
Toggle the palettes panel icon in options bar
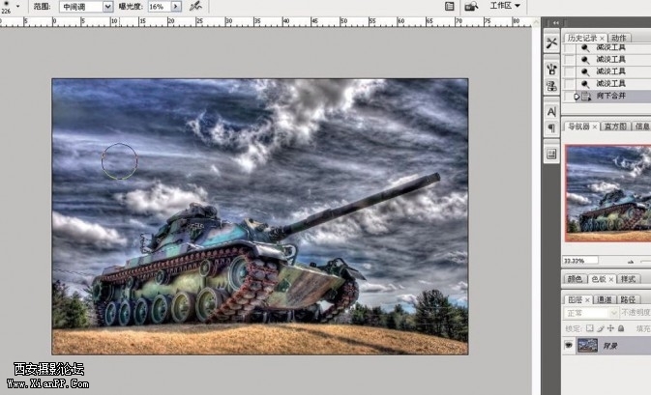pos(449,6)
